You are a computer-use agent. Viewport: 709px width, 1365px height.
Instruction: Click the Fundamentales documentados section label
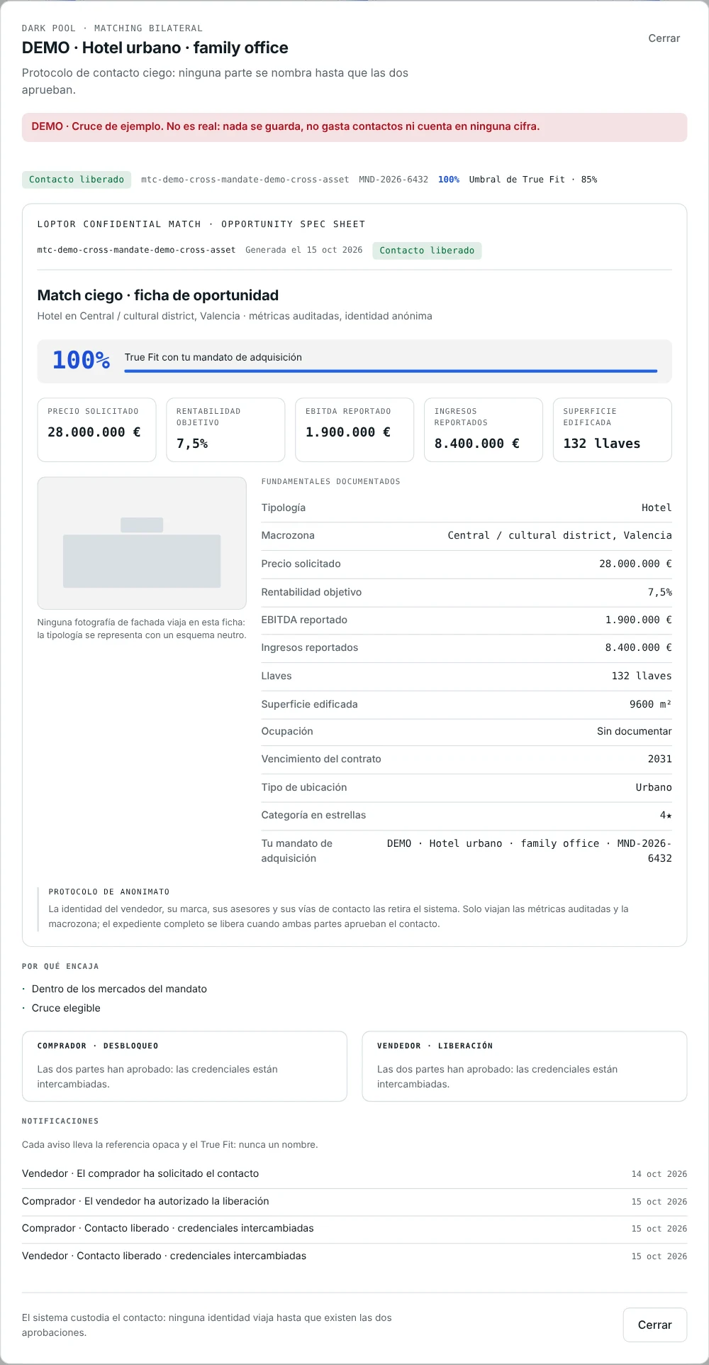331,481
